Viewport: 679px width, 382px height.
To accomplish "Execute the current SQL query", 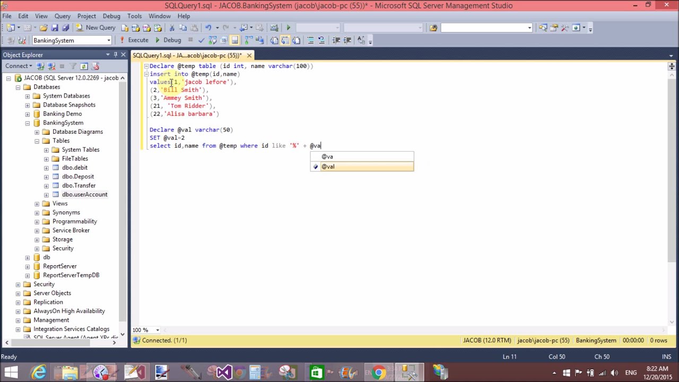I will (135, 40).
